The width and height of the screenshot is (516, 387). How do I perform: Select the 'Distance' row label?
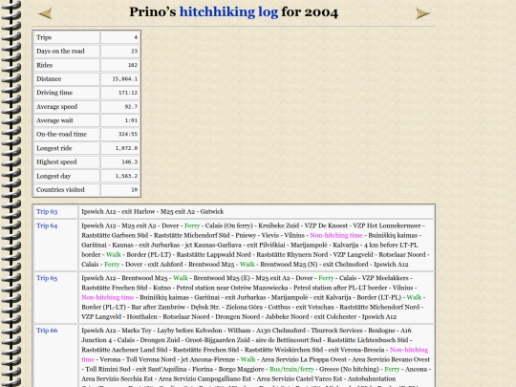tap(49, 79)
